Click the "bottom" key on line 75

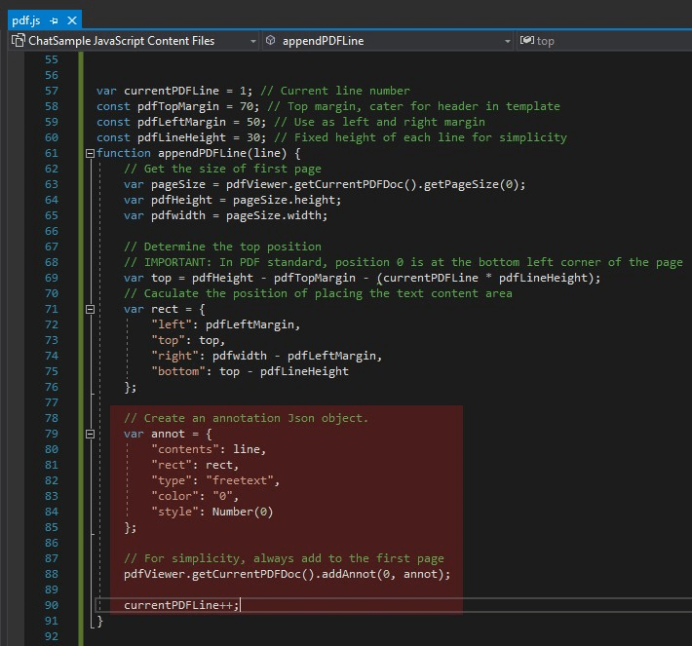pos(177,371)
